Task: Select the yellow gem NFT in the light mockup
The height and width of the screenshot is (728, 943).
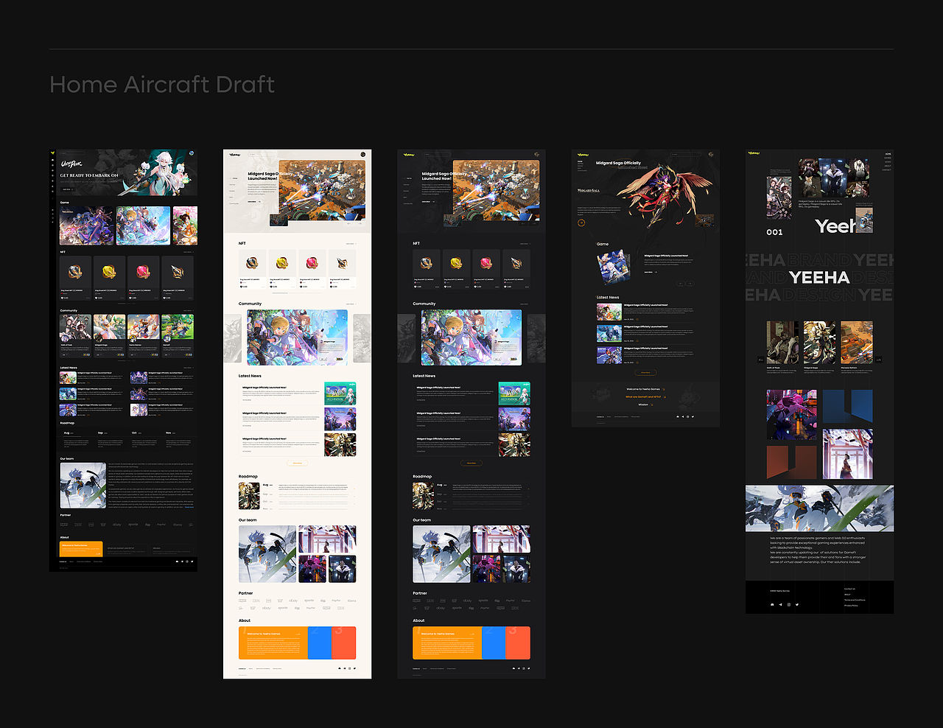Action: [282, 263]
